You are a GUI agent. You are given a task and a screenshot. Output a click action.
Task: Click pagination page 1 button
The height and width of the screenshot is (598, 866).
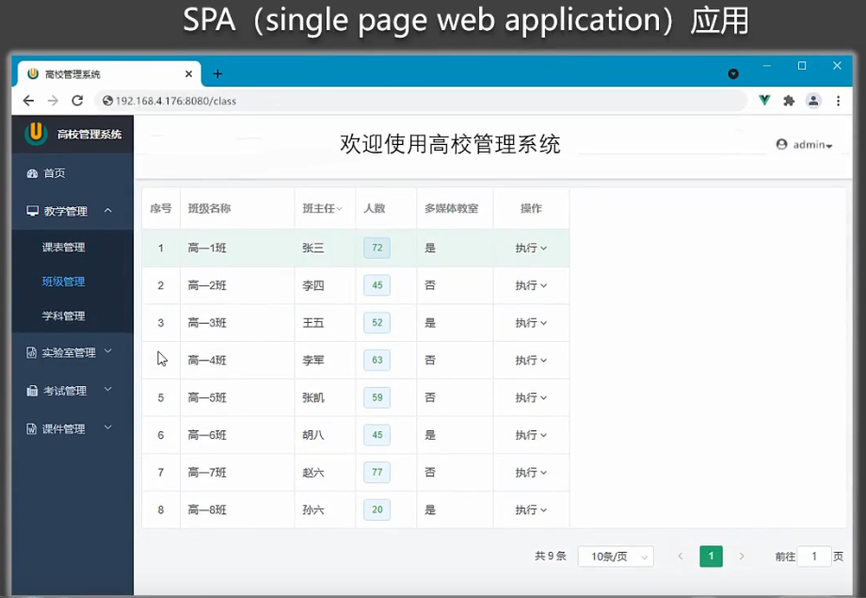pyautogui.click(x=711, y=557)
